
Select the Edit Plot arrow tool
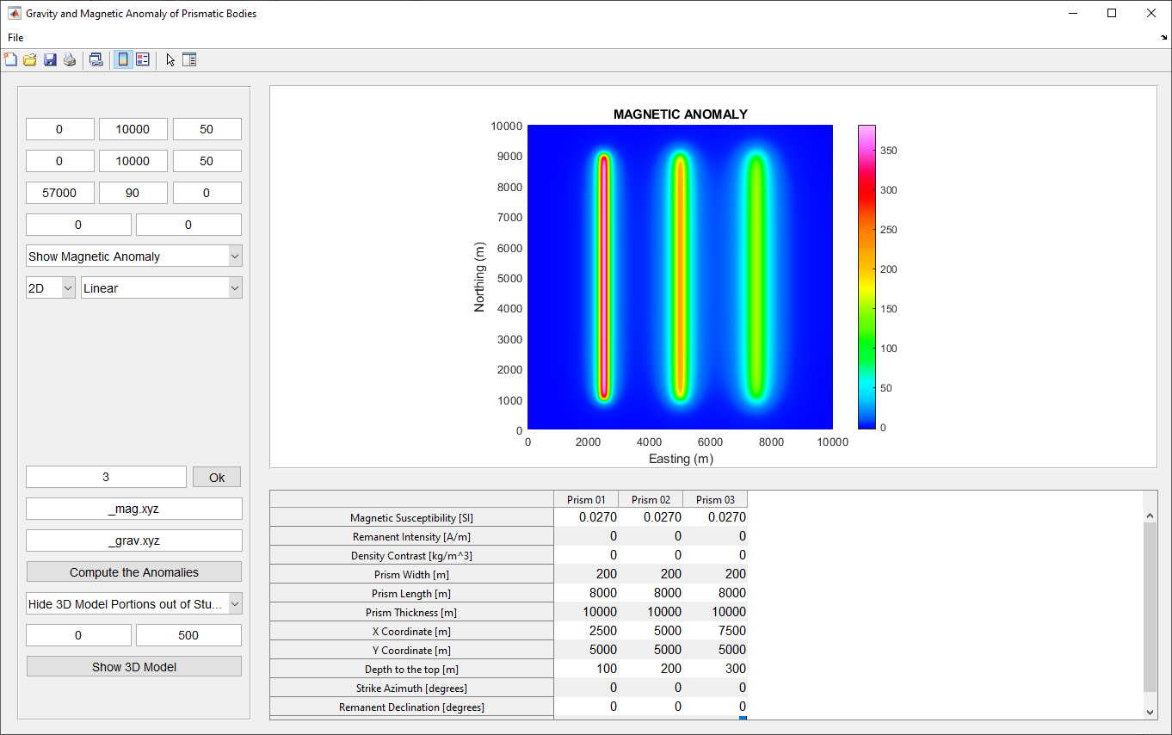[x=170, y=59]
